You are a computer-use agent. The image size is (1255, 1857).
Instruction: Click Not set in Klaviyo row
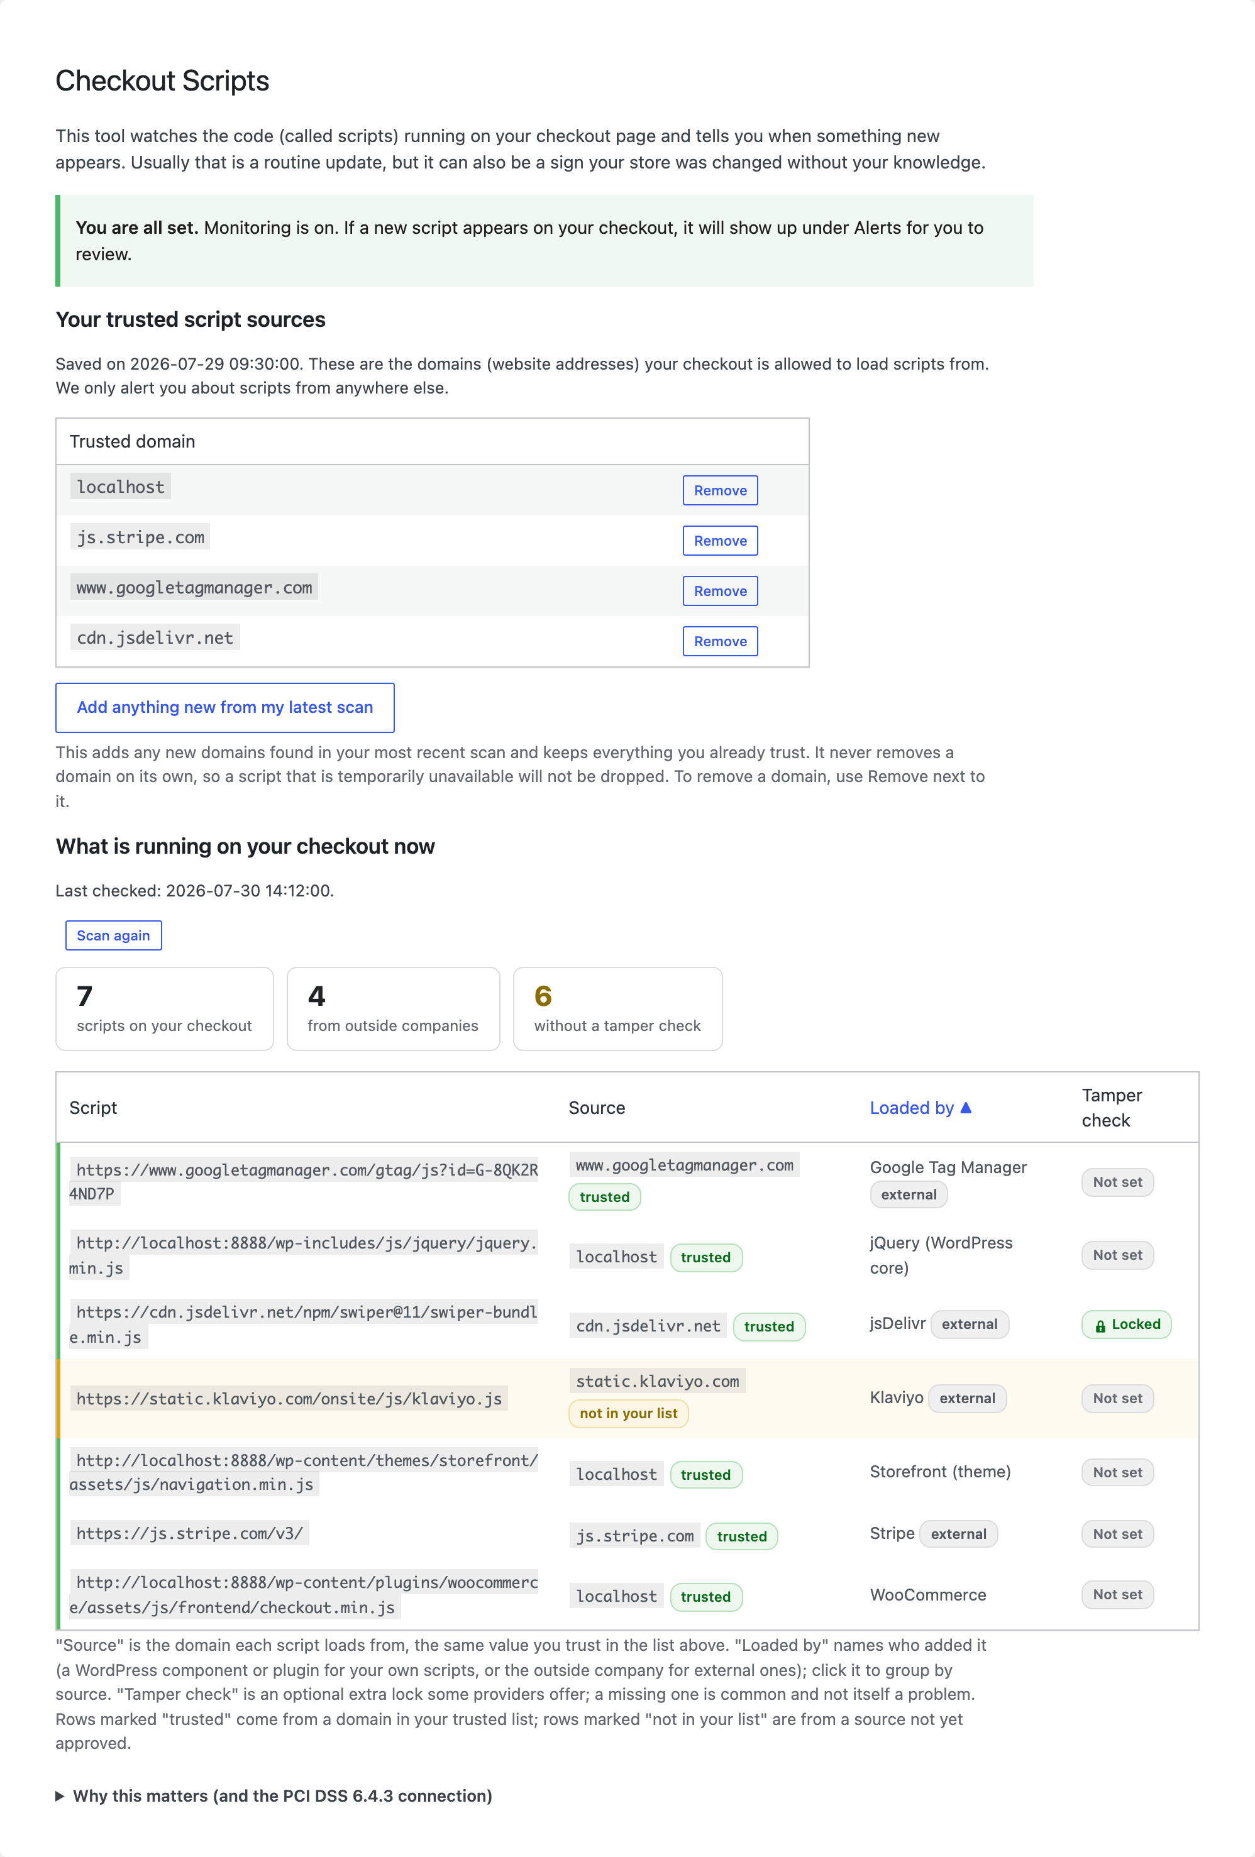1117,1398
